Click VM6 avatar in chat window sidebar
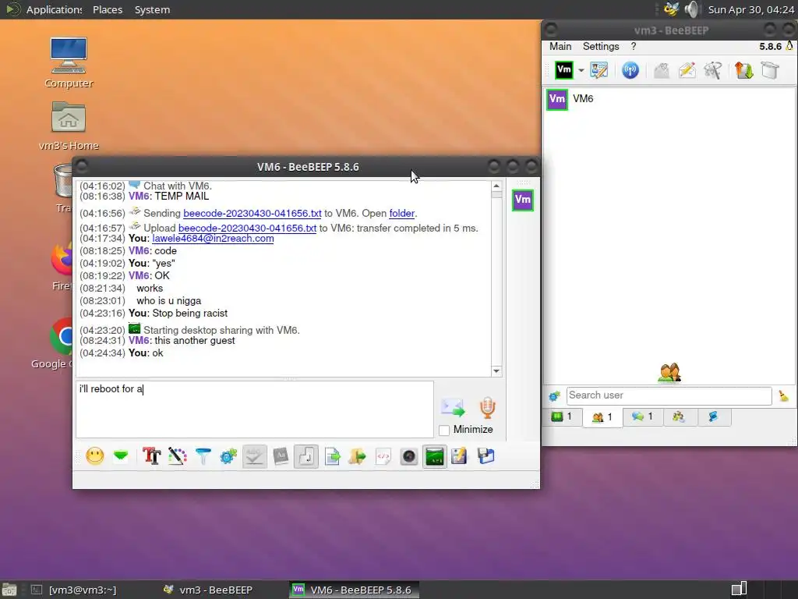The height and width of the screenshot is (599, 798). 523,200
